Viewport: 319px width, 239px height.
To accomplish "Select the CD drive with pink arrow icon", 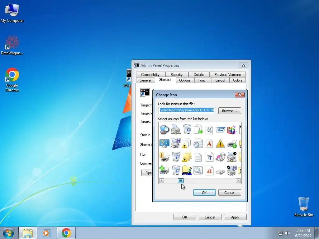I will pos(220,157).
